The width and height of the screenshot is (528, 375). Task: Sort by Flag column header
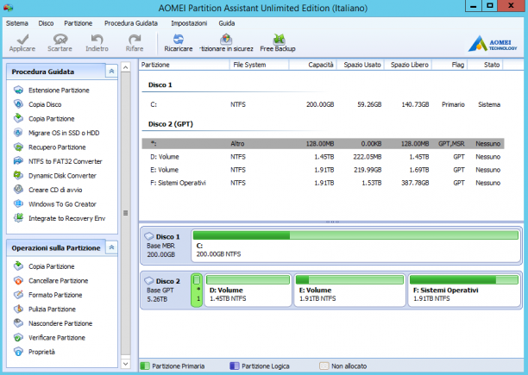tap(449, 65)
